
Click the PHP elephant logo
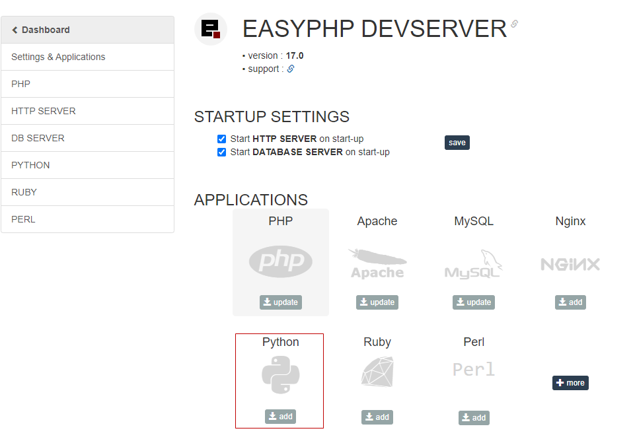click(281, 261)
